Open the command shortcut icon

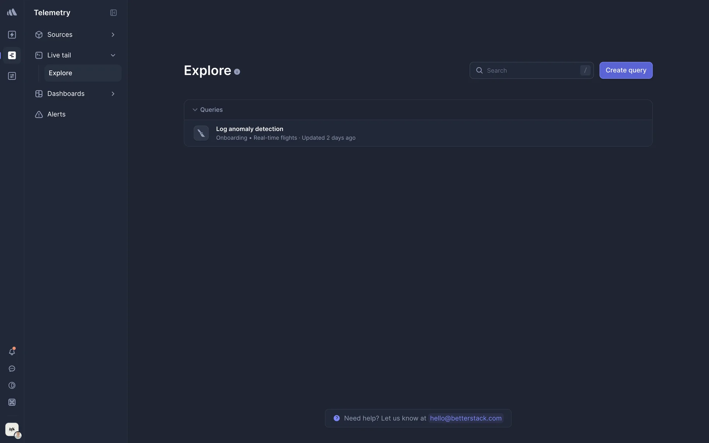12,402
